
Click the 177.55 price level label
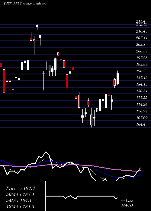[142, 98]
